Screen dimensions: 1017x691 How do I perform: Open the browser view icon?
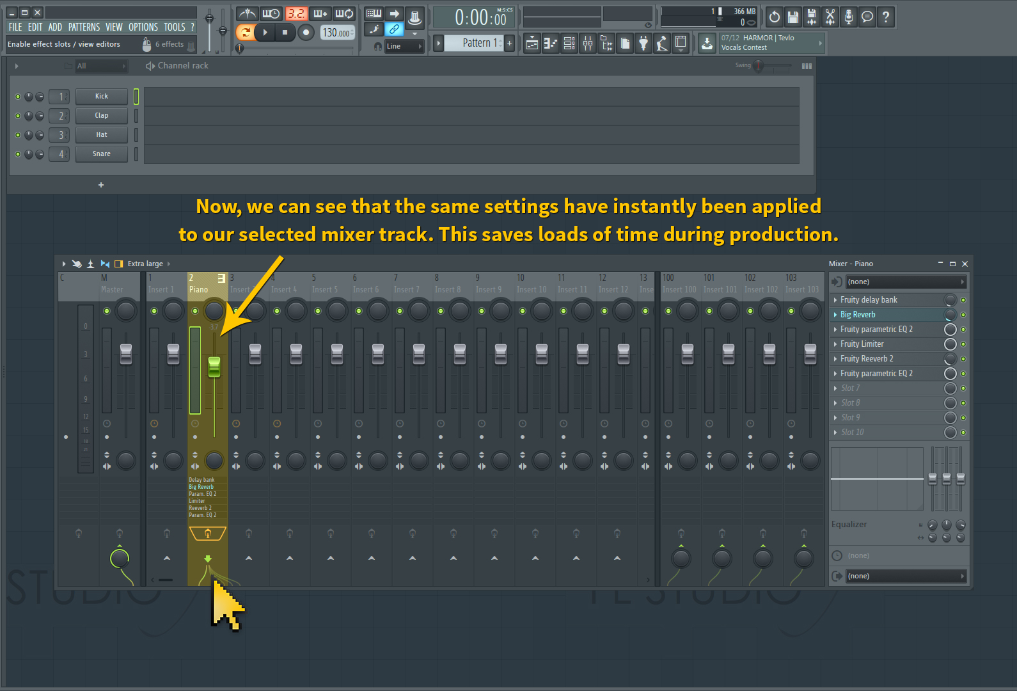pyautogui.click(x=606, y=43)
